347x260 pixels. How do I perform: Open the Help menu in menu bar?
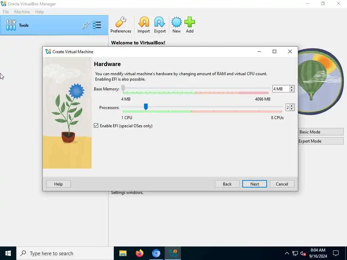pyautogui.click(x=39, y=12)
